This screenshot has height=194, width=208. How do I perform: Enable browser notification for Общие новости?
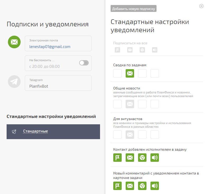[x=142, y=104]
